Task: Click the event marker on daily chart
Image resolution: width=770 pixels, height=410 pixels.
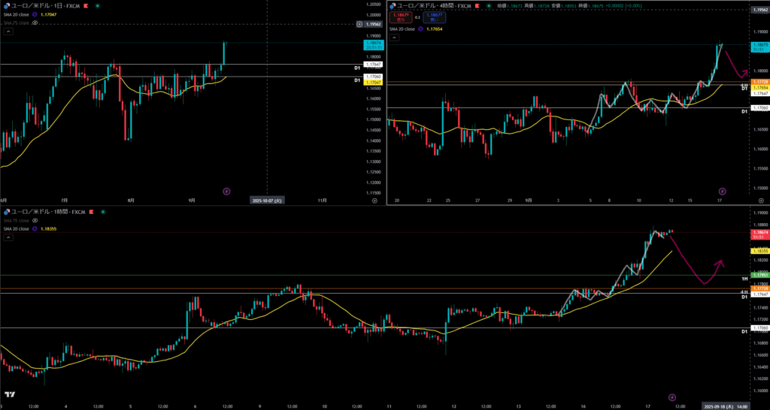Action: click(x=226, y=191)
